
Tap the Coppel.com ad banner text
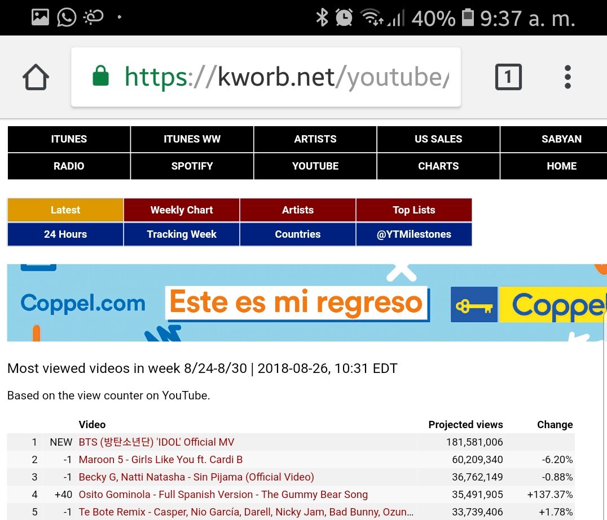tap(83, 304)
